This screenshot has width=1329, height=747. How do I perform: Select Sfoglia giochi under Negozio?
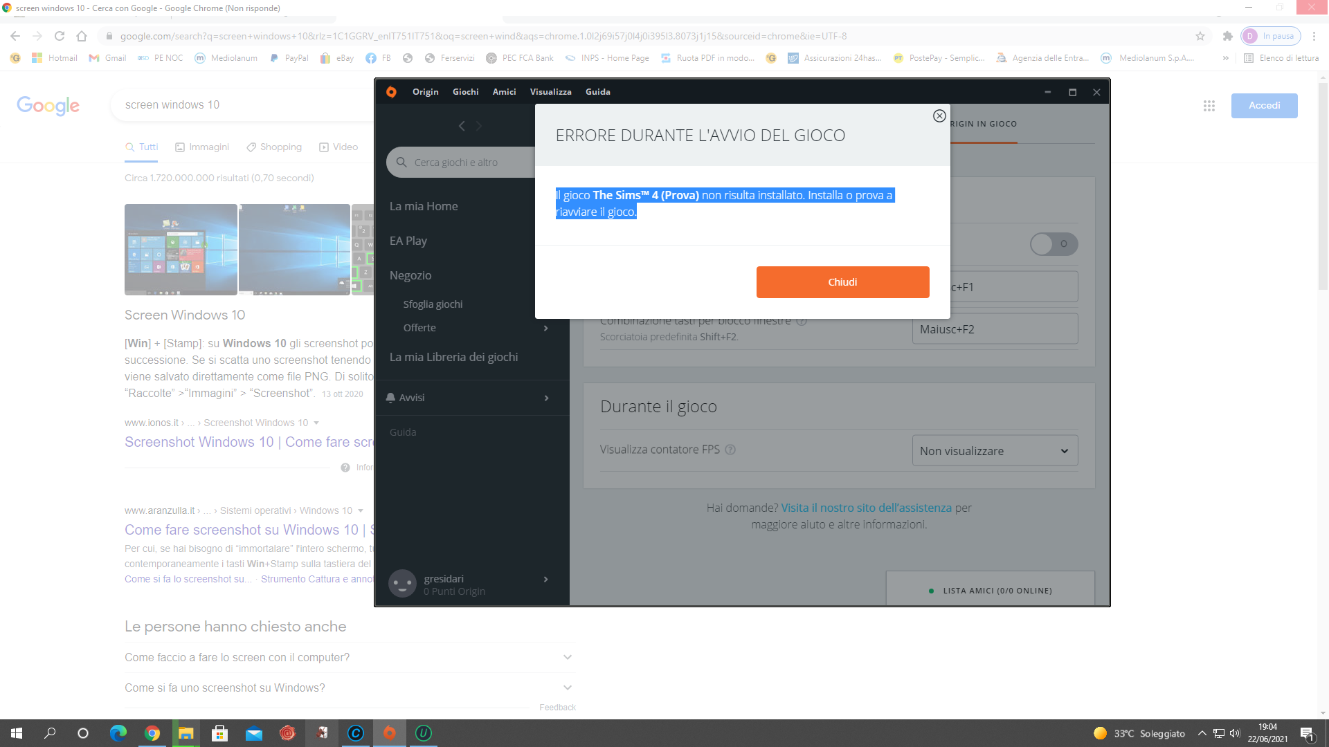[433, 304]
